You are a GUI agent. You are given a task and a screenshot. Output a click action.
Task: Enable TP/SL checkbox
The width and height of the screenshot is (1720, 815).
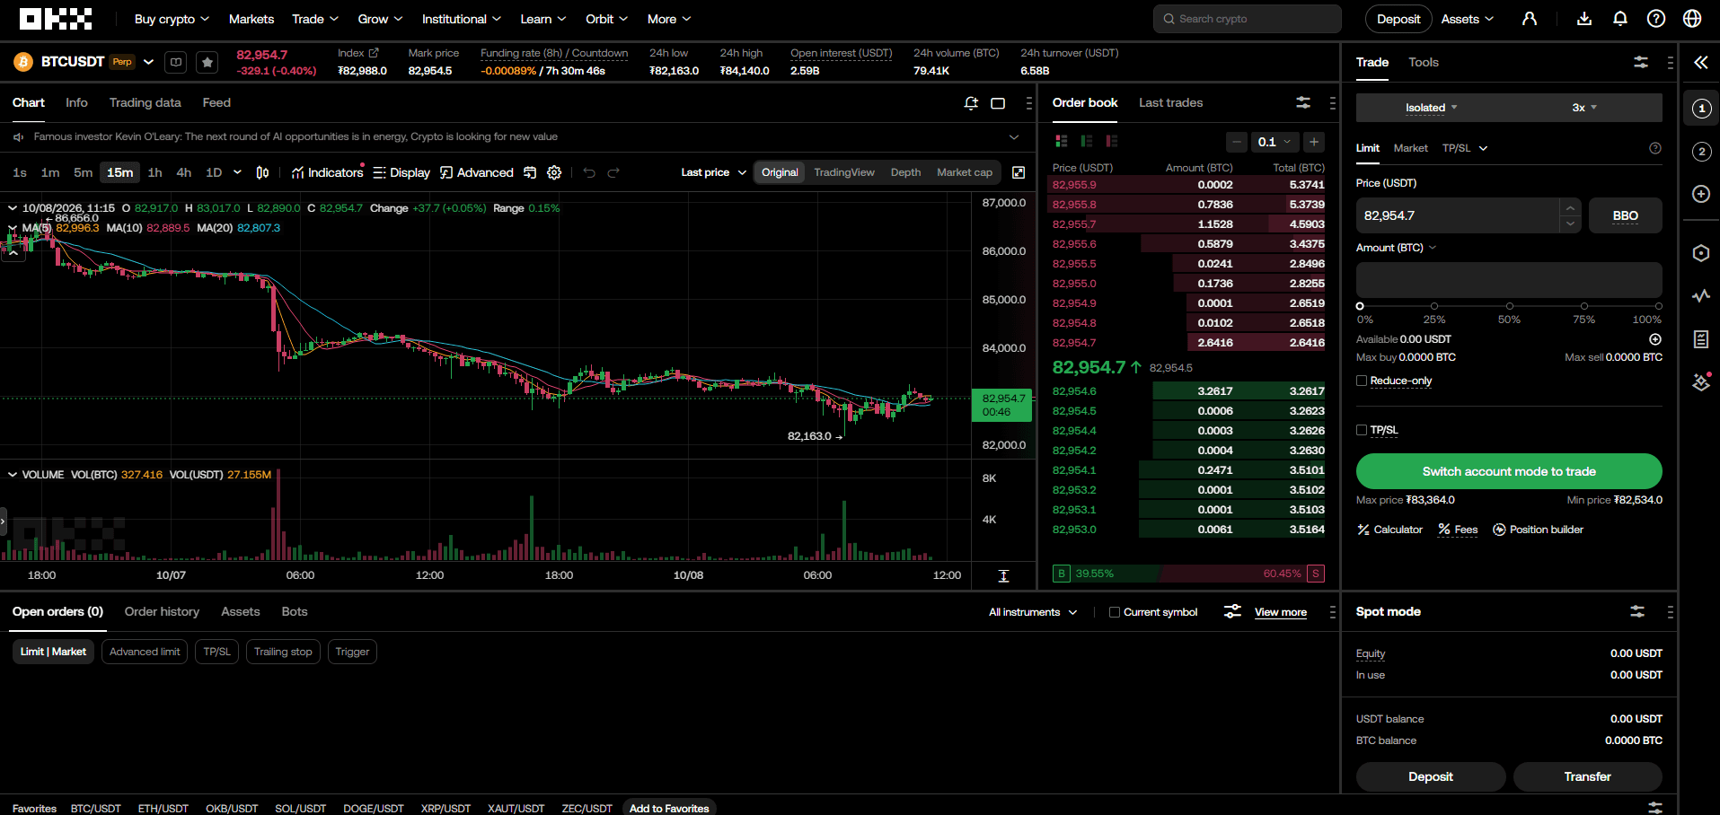click(1362, 430)
